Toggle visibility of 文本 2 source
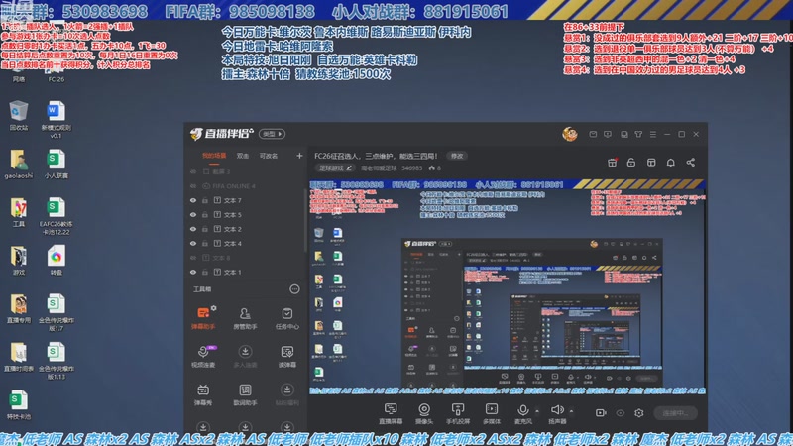 tap(193, 229)
